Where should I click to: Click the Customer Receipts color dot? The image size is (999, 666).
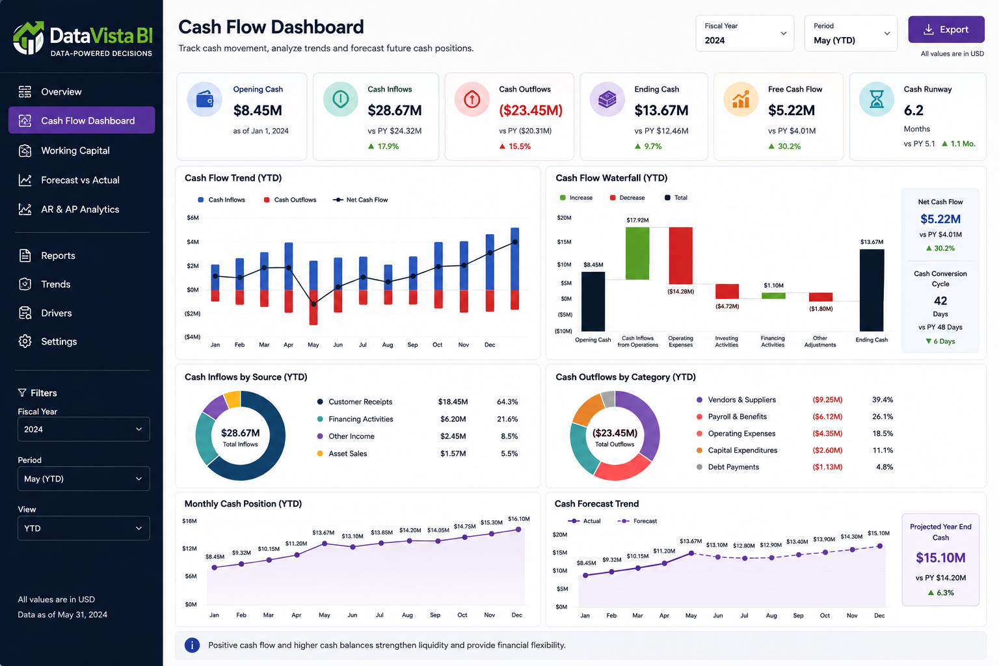coord(320,402)
